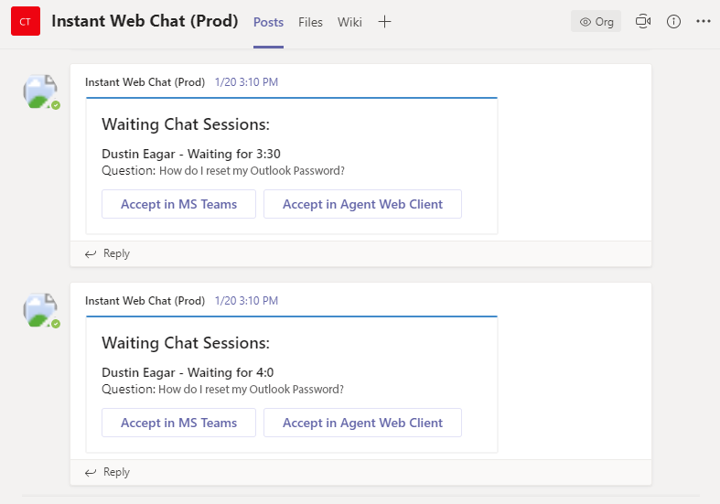Image resolution: width=720 pixels, height=504 pixels.
Task: Open the Wiki tab
Action: click(349, 22)
